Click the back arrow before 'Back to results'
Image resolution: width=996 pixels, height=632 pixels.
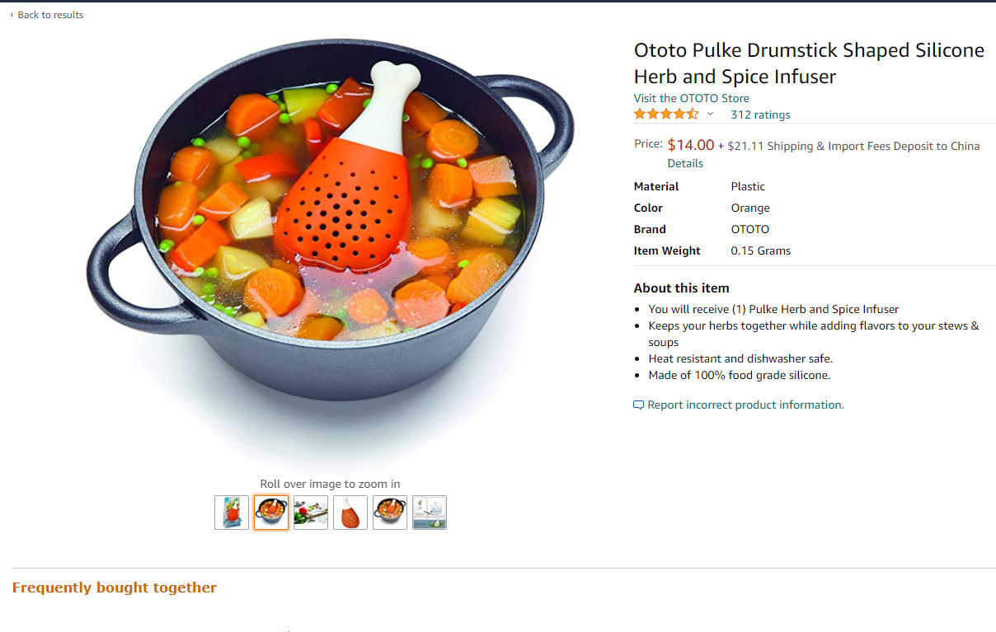12,15
